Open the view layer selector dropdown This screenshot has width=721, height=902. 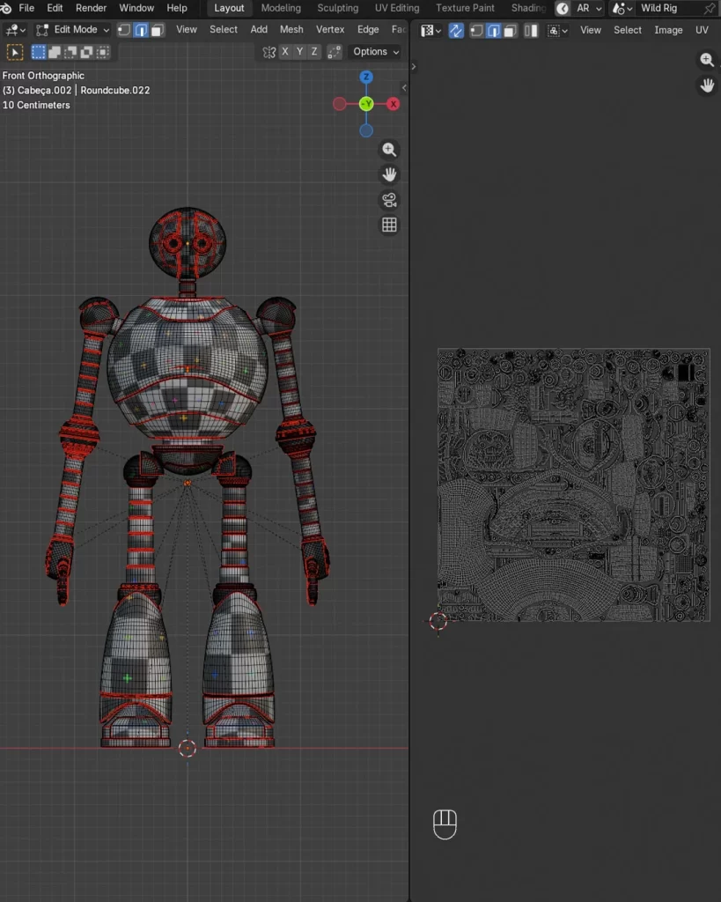[622, 9]
